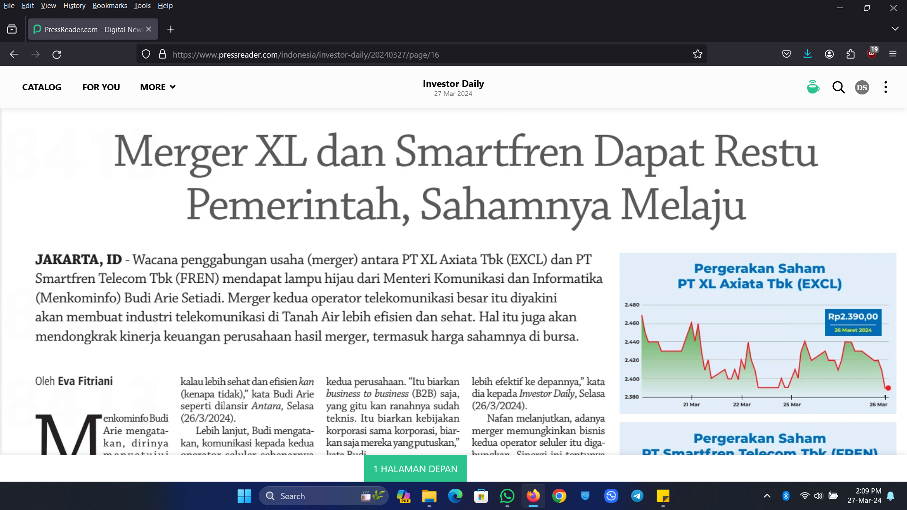The width and height of the screenshot is (907, 510).
Task: Switch to Firefox in the taskbar
Action: pyautogui.click(x=533, y=496)
